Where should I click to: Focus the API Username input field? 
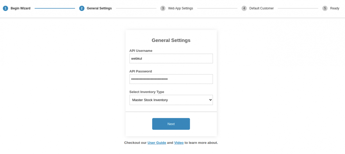(171, 59)
